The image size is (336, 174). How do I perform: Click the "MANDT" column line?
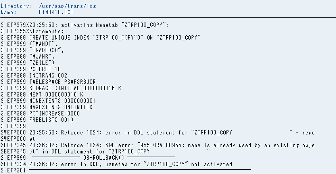pyautogui.click(x=29, y=44)
